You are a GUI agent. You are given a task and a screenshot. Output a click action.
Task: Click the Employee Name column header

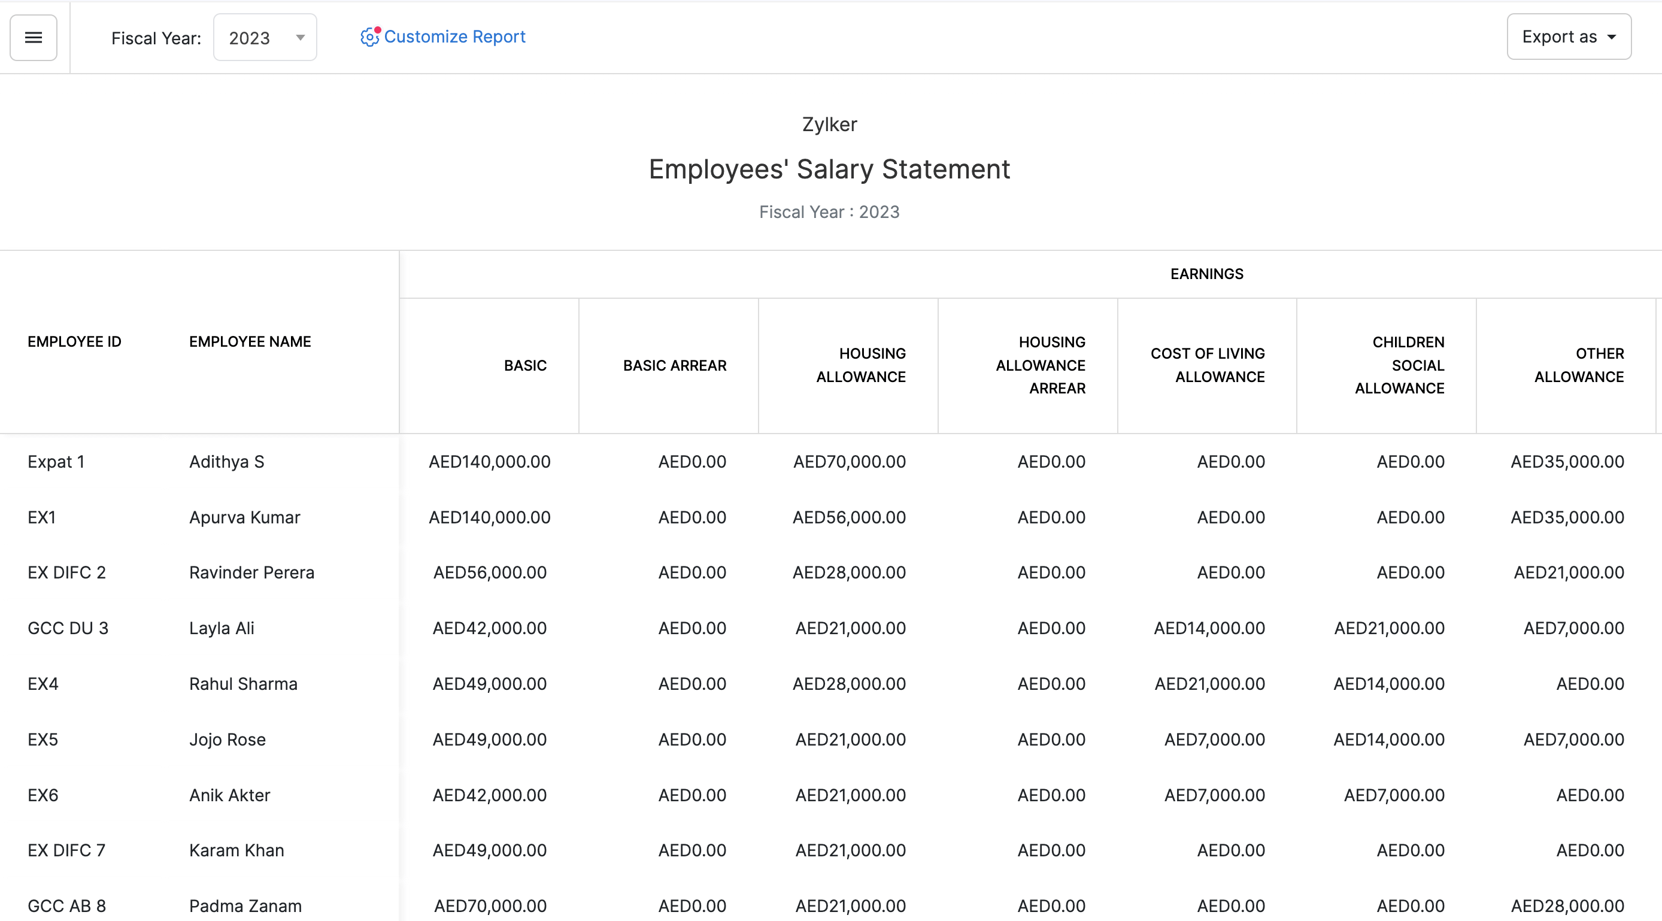[250, 341]
